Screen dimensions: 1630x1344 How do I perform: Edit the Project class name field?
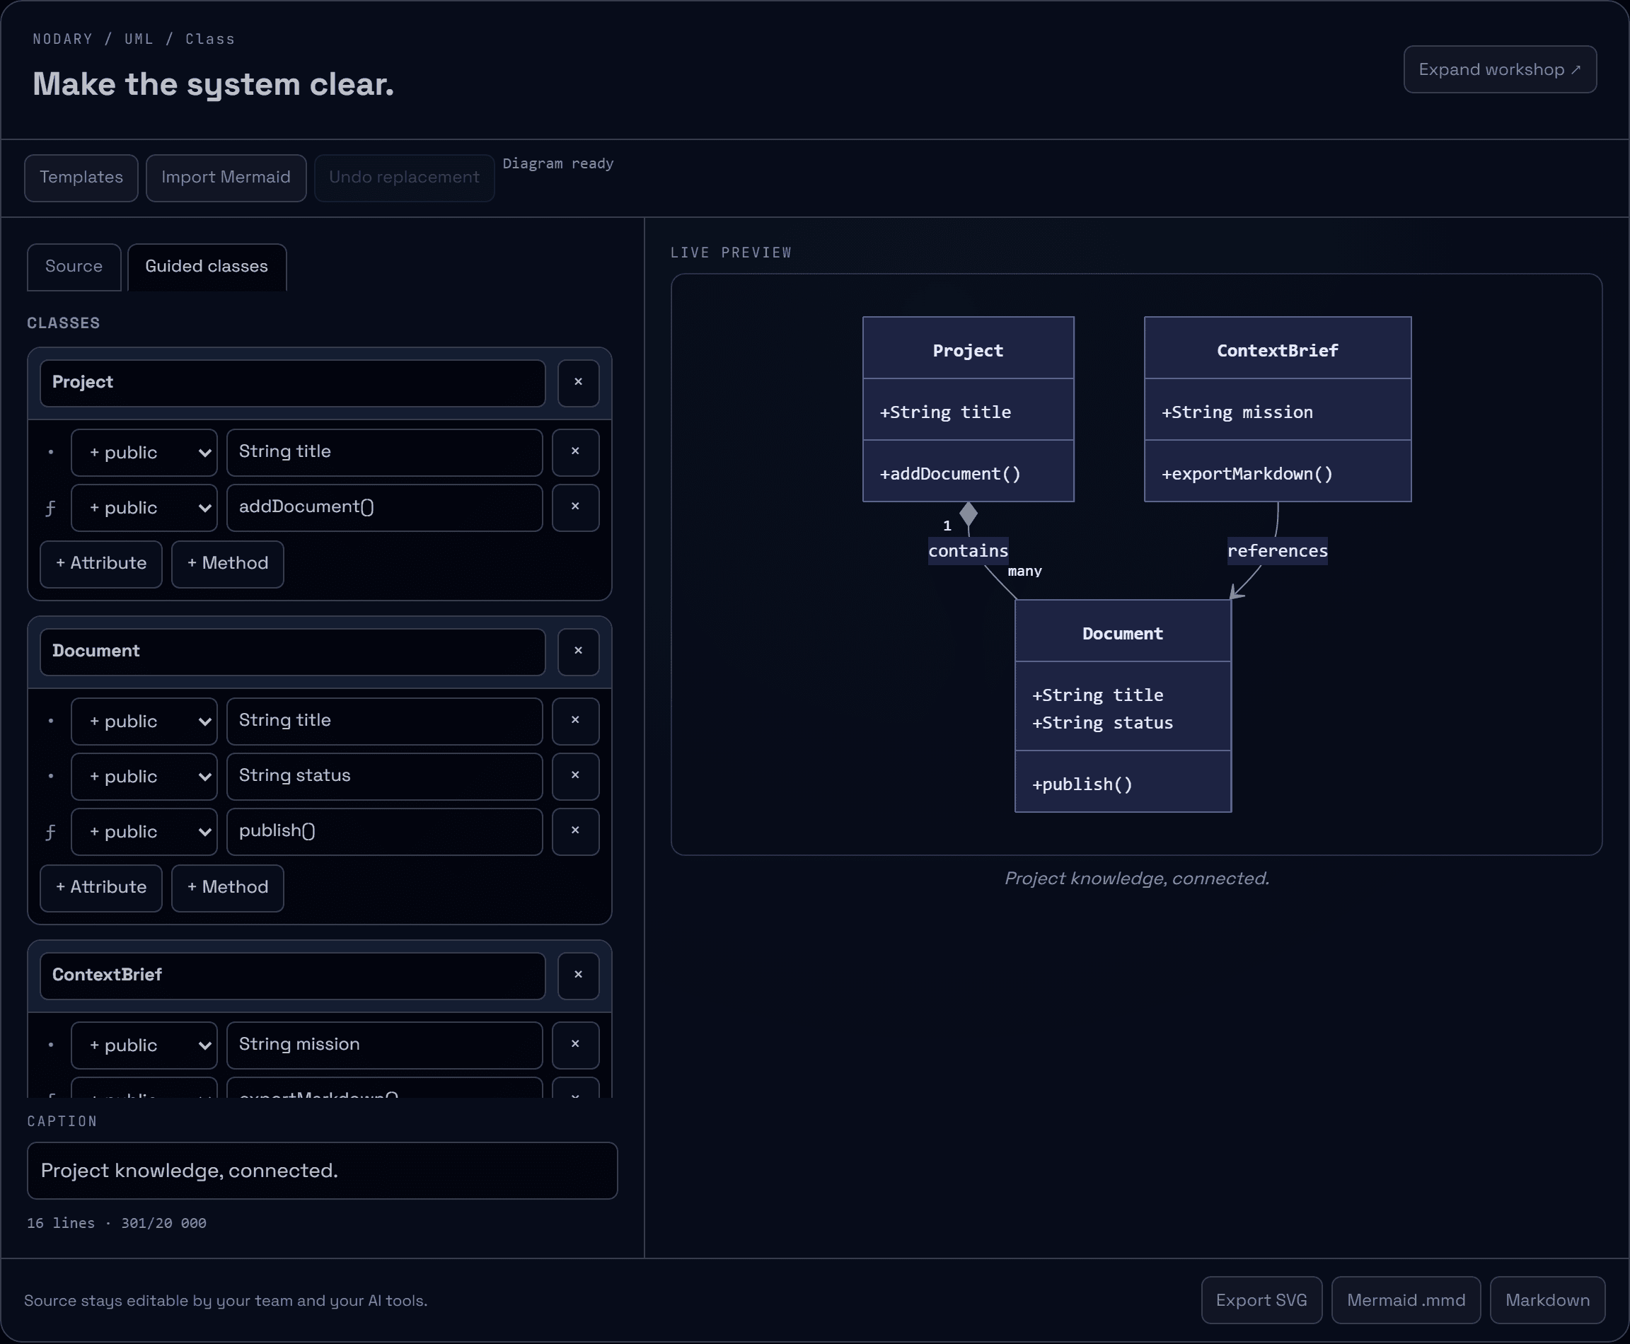(x=293, y=383)
